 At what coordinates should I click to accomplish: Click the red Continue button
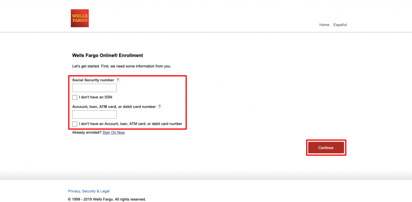tap(326, 148)
